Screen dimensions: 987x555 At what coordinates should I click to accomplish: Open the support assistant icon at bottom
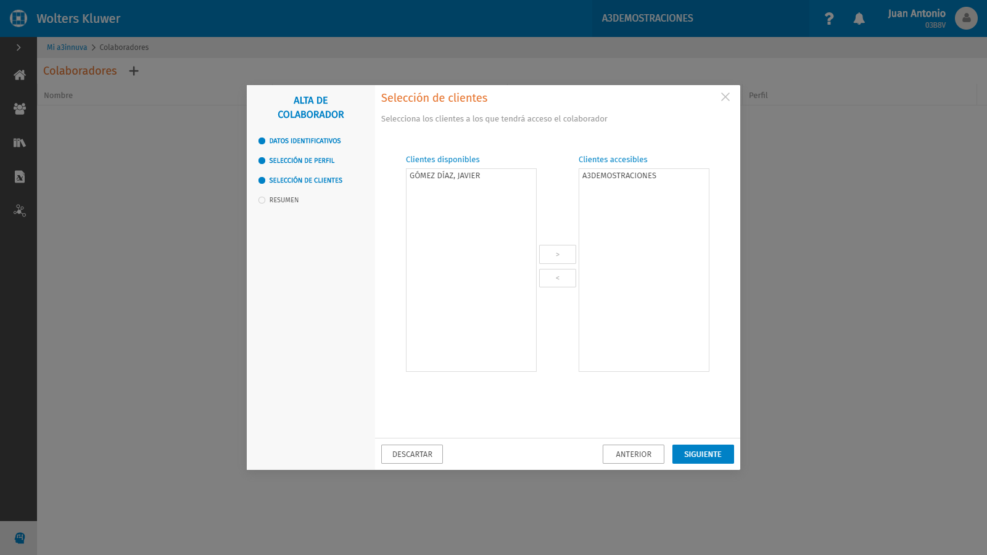20,538
